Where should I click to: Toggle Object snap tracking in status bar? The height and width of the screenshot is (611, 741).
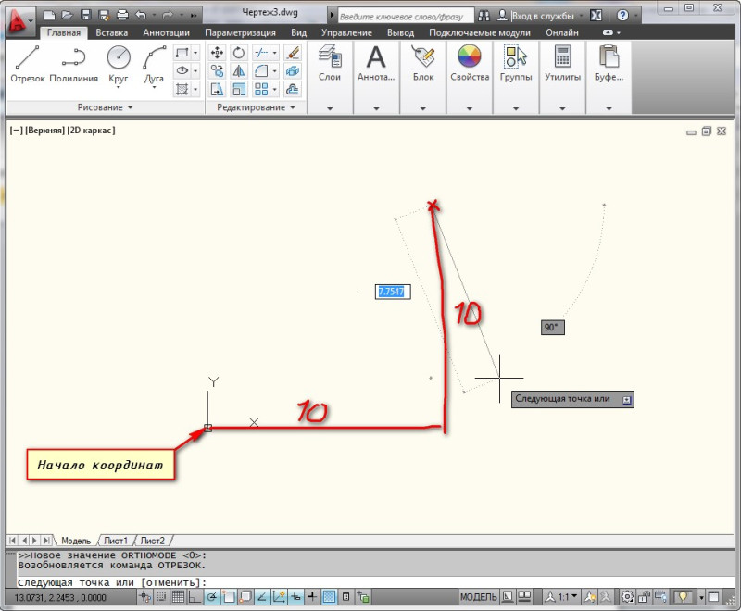click(x=262, y=597)
